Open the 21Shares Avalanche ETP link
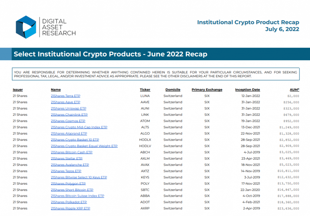 70,165
